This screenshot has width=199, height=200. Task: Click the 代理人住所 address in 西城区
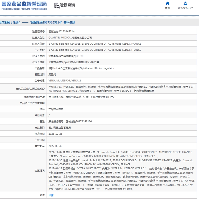(74, 62)
